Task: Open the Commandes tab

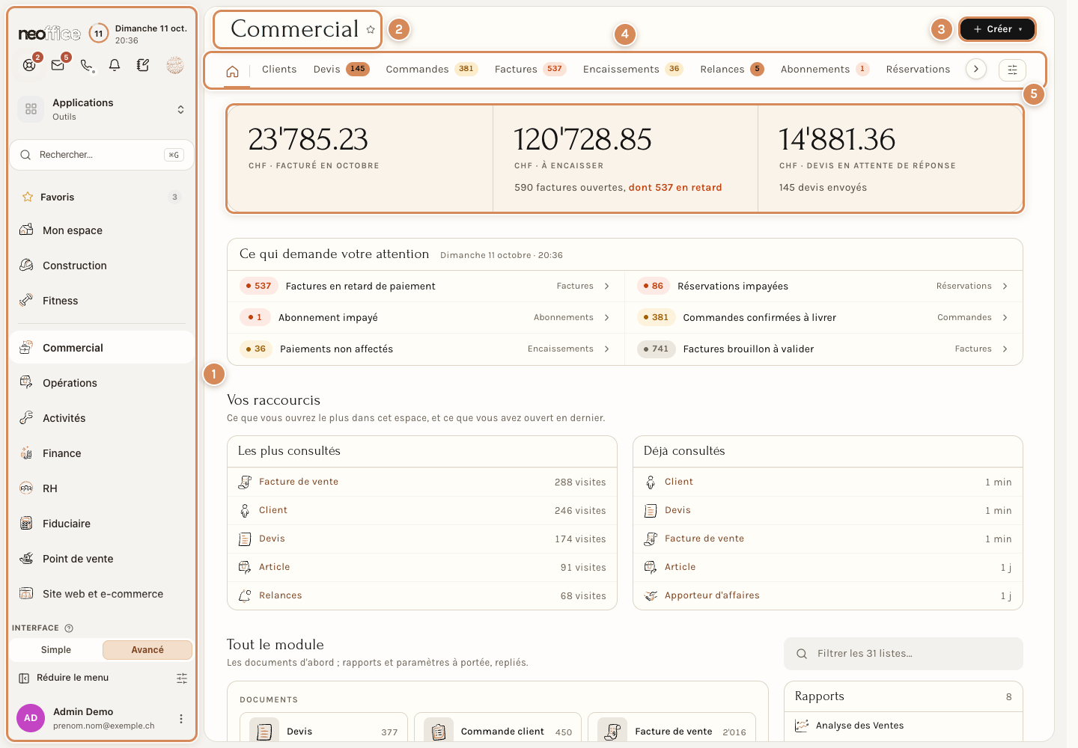Action: [x=432, y=70]
